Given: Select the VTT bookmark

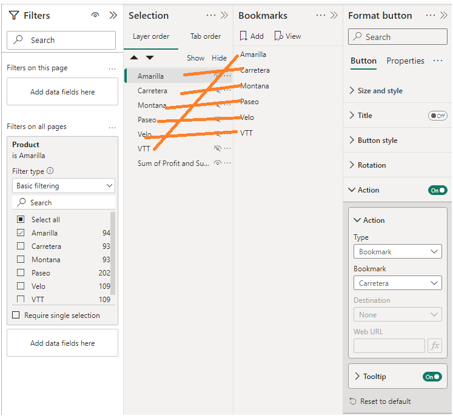Looking at the screenshot, I should click(x=246, y=133).
